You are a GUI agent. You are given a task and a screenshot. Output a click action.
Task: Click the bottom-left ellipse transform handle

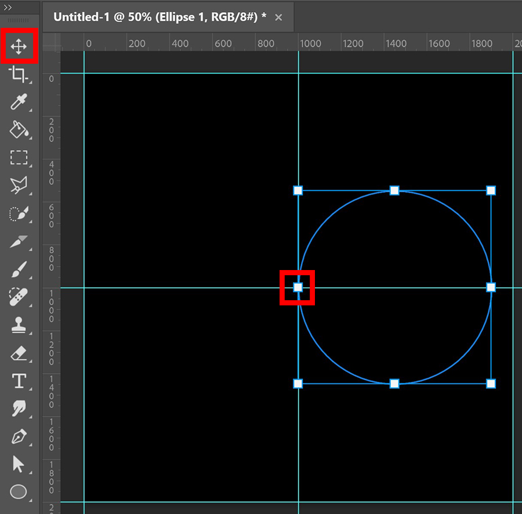[x=298, y=384]
